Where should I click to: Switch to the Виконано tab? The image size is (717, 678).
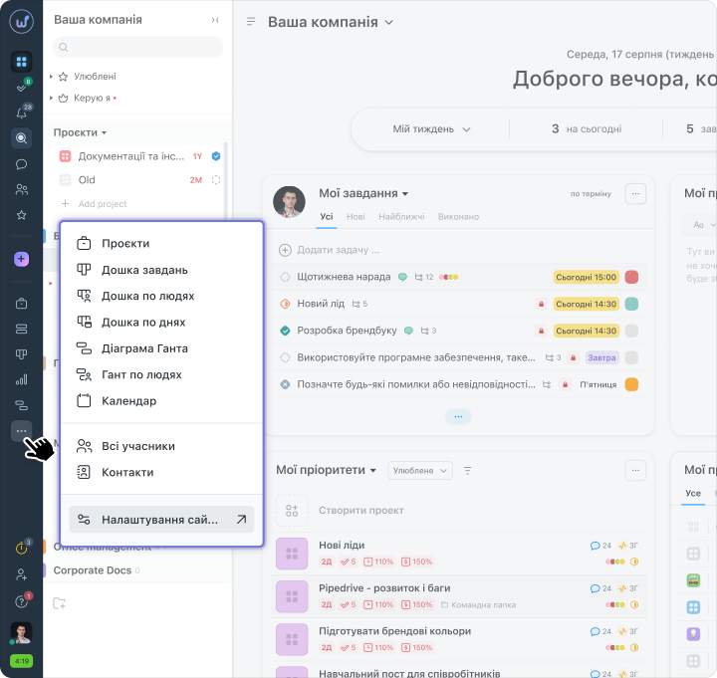(458, 216)
